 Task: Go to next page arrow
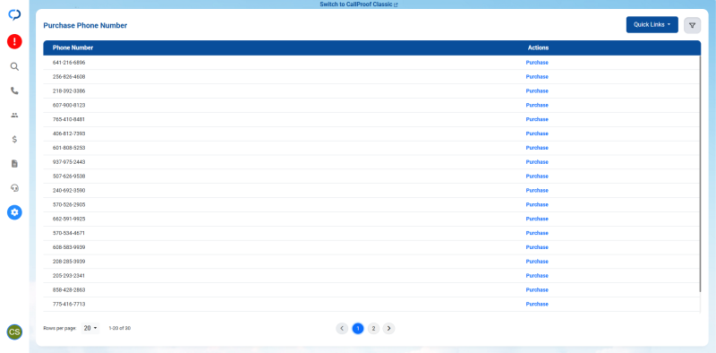tap(389, 328)
